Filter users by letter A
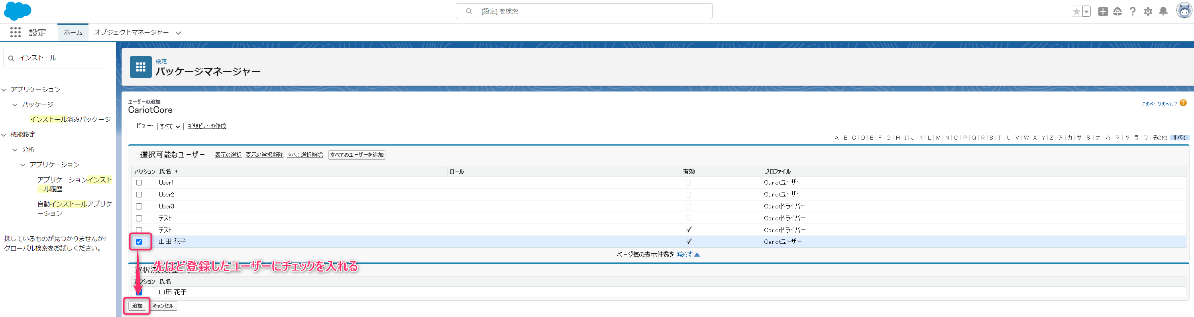Image resolution: width=1194 pixels, height=317 pixels. (x=837, y=138)
